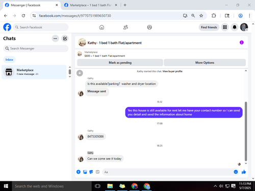Go forward in browser
255x191 pixels.
coord(14,16)
